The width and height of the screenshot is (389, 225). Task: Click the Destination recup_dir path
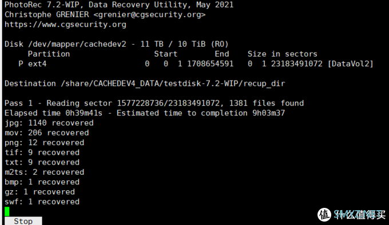(173, 84)
